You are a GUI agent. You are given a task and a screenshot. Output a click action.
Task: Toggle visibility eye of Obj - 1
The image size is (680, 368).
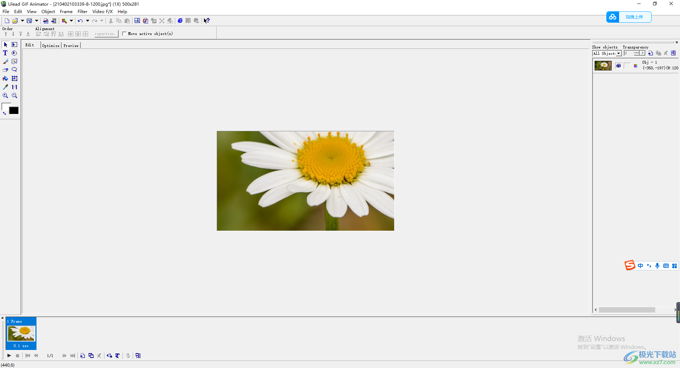618,66
